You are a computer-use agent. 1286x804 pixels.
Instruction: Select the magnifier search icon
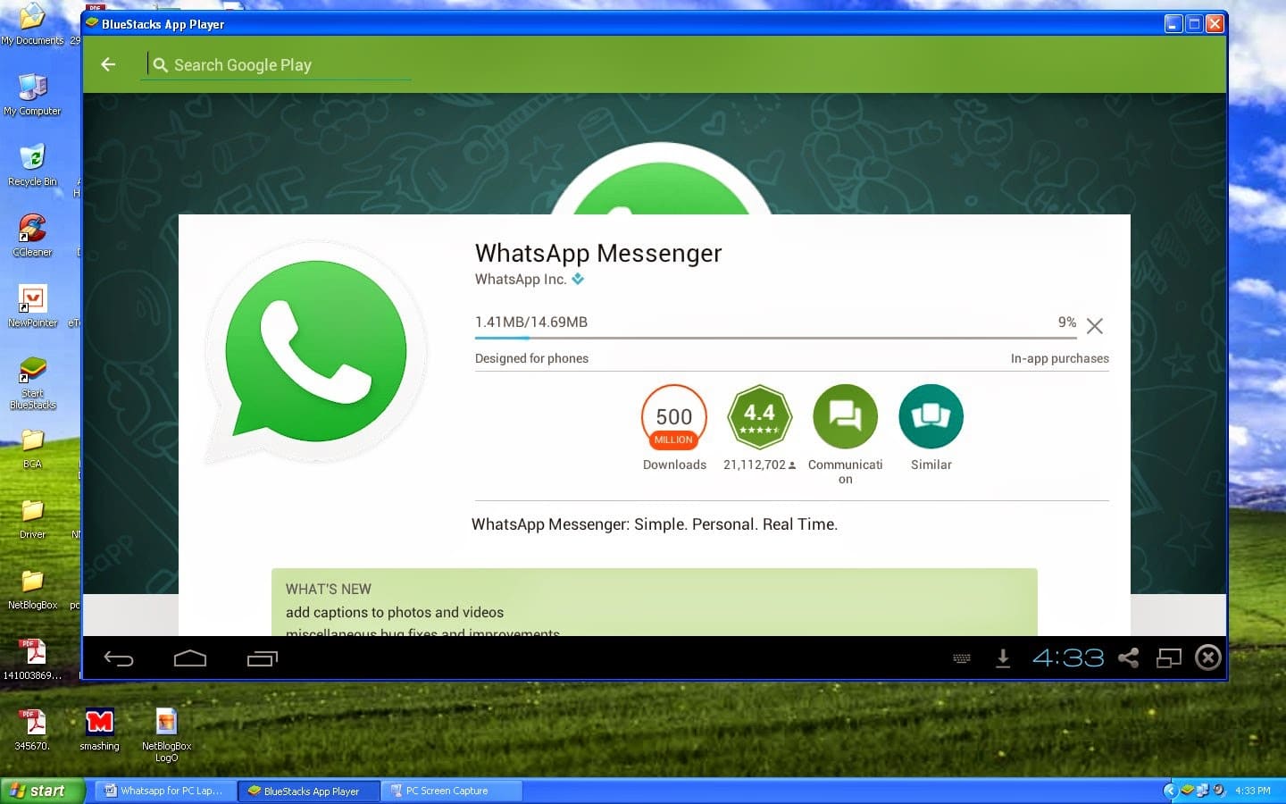point(160,65)
